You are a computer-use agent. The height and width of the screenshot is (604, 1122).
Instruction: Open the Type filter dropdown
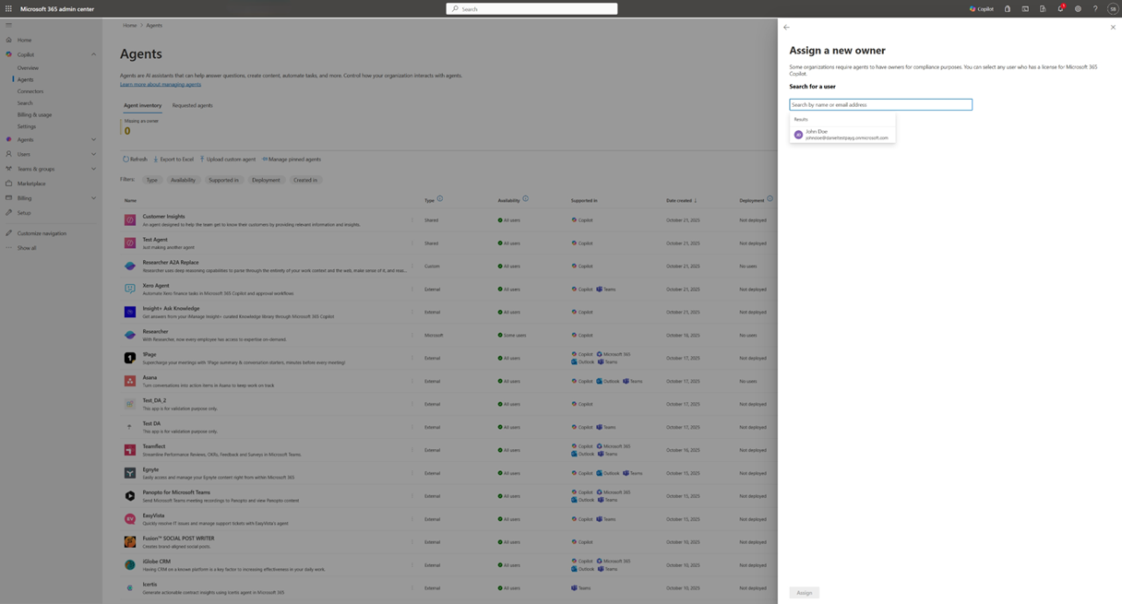[151, 180]
